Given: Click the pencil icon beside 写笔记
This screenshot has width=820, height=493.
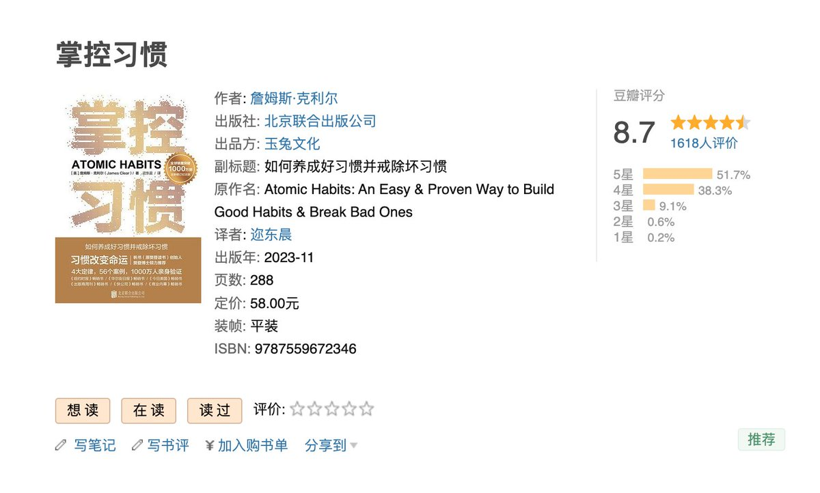Looking at the screenshot, I should [61, 446].
